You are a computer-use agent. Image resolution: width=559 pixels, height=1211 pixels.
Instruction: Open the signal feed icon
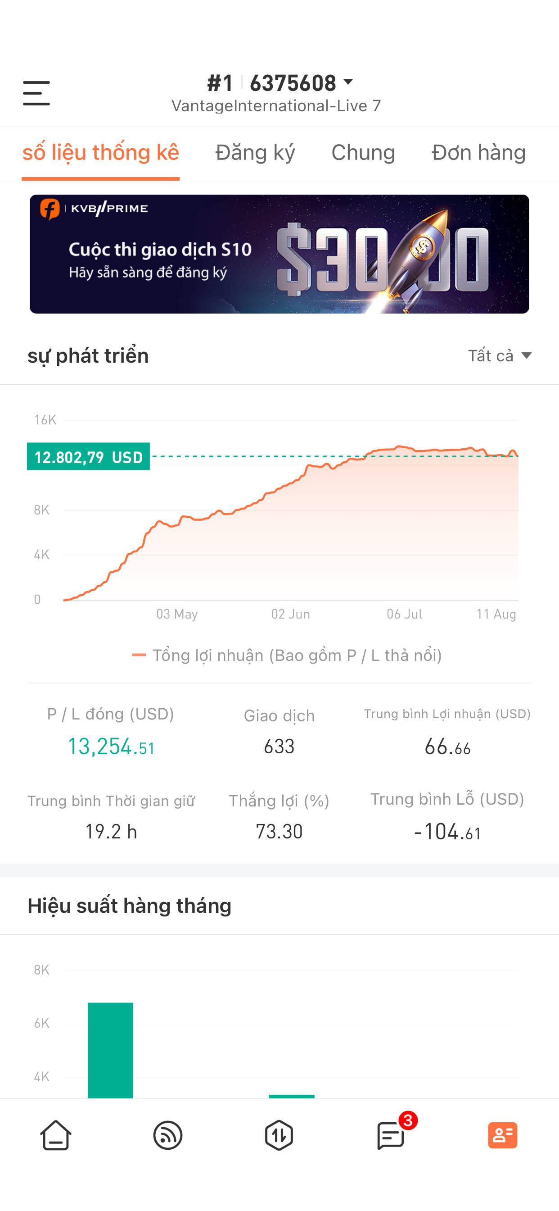pos(168,1135)
